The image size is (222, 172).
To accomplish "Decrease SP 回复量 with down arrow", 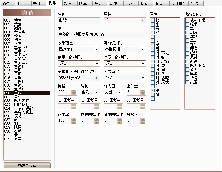I will point(143,108).
